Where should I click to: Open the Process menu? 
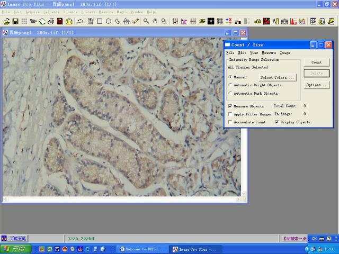[x=88, y=12]
